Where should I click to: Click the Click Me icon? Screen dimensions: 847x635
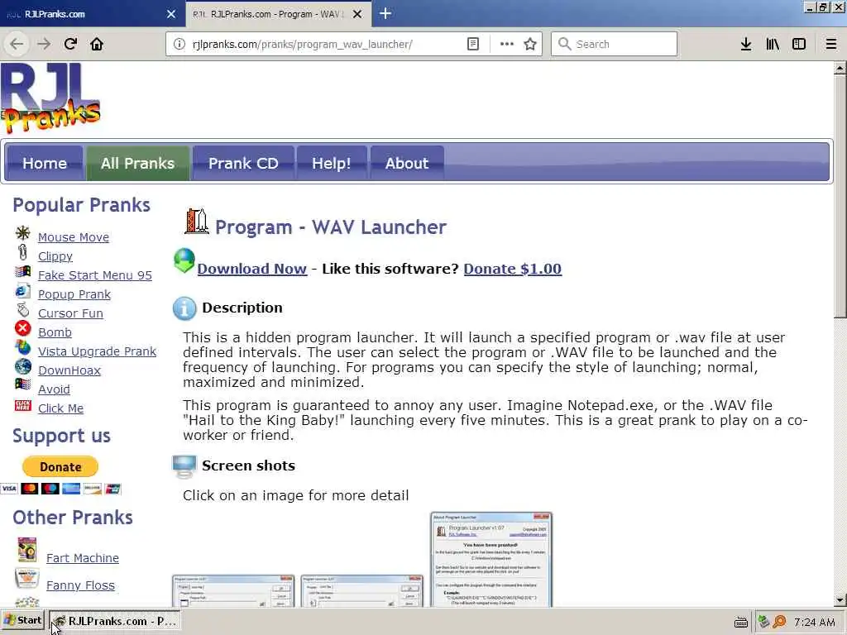click(x=22, y=405)
